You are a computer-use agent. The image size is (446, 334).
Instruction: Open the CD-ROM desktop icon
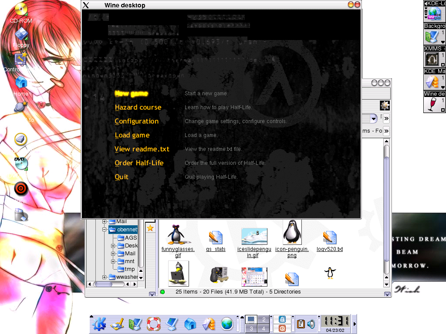[x=21, y=10]
